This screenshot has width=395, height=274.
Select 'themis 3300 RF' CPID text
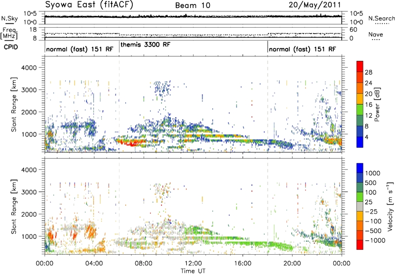[145, 45]
